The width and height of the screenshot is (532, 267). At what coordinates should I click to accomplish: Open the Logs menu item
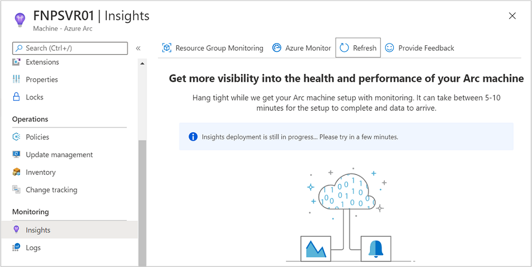[33, 248]
